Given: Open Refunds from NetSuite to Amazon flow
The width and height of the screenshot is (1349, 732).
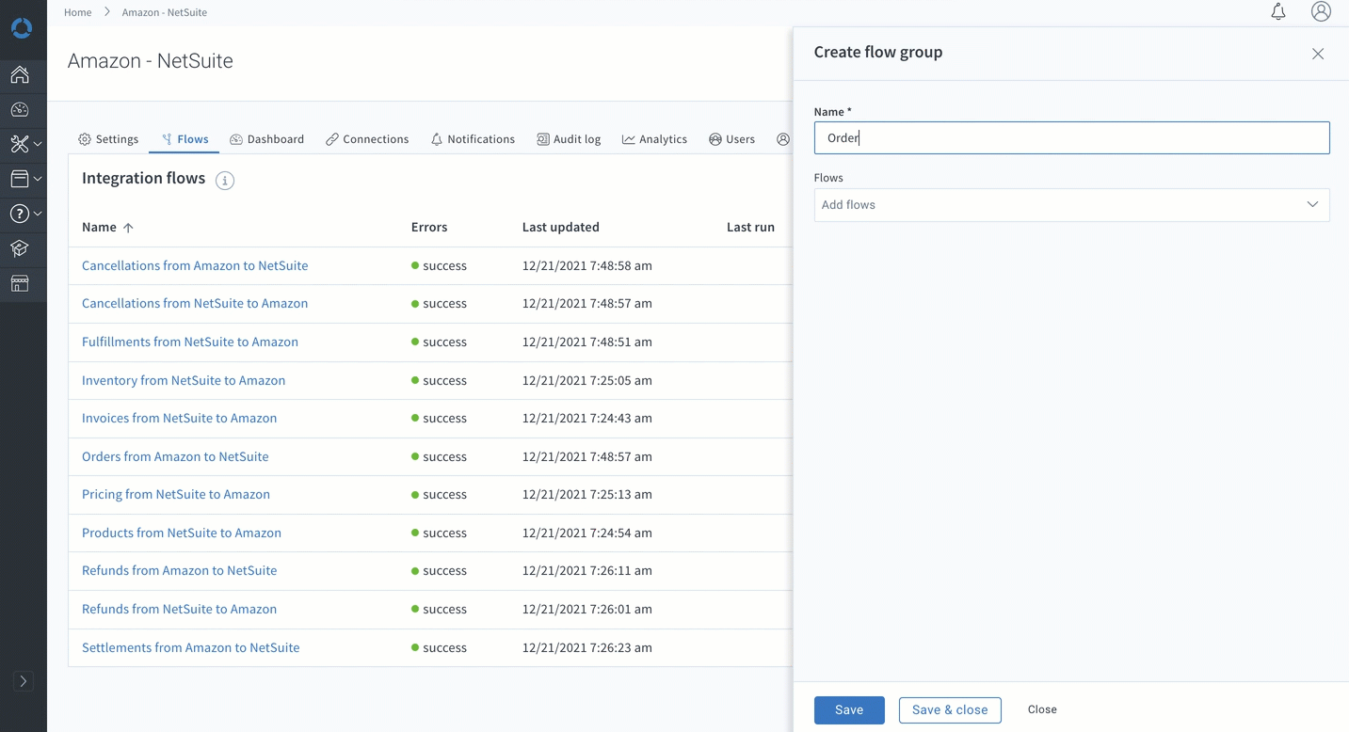Looking at the screenshot, I should [180, 609].
